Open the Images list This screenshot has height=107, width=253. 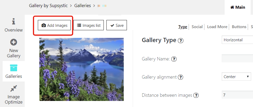(x=89, y=25)
